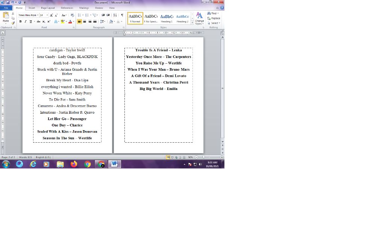Click the Windows Start orb
The width and height of the screenshot is (385, 236).
point(6,164)
